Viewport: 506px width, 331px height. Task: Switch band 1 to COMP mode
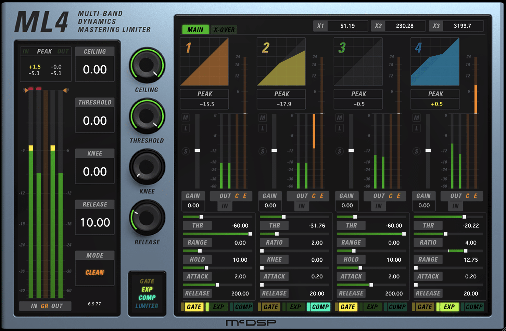[243, 307]
